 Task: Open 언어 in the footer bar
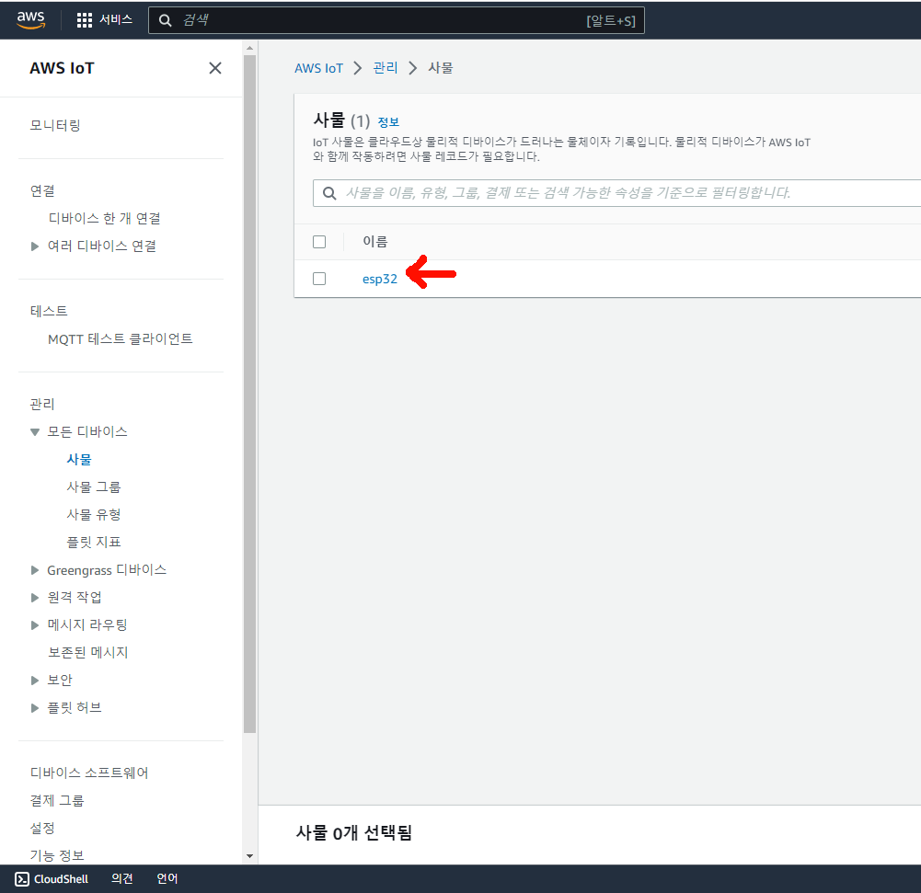(x=167, y=879)
